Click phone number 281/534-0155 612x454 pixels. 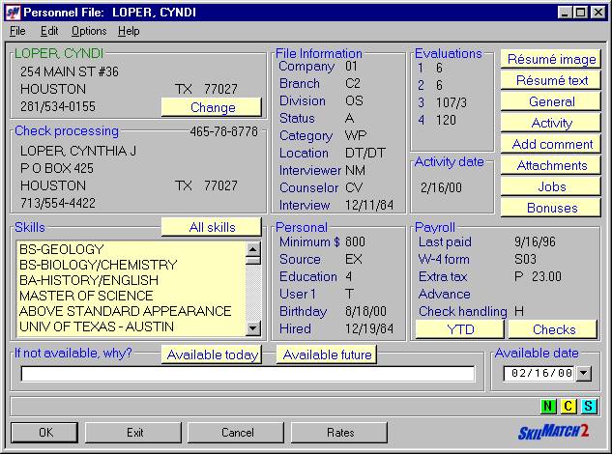[58, 106]
